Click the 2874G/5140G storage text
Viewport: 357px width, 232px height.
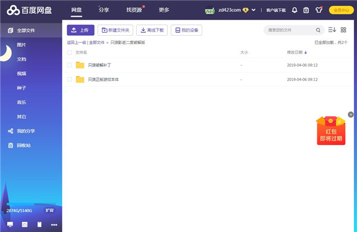[x=19, y=211]
